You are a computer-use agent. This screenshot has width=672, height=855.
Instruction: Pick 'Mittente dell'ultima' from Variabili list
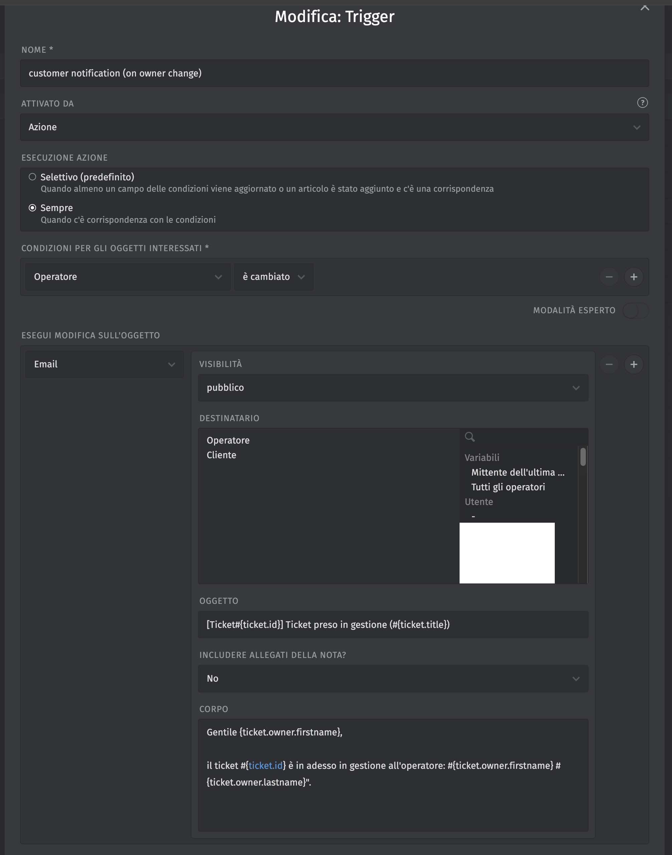pos(517,473)
